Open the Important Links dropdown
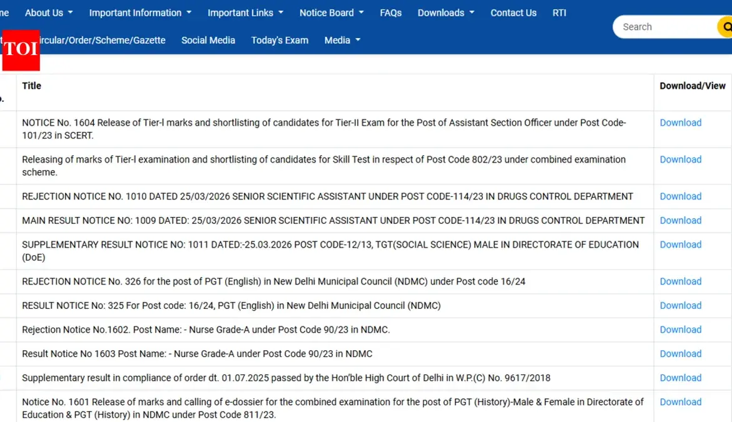Screen dimensions: 732x422 [245, 13]
